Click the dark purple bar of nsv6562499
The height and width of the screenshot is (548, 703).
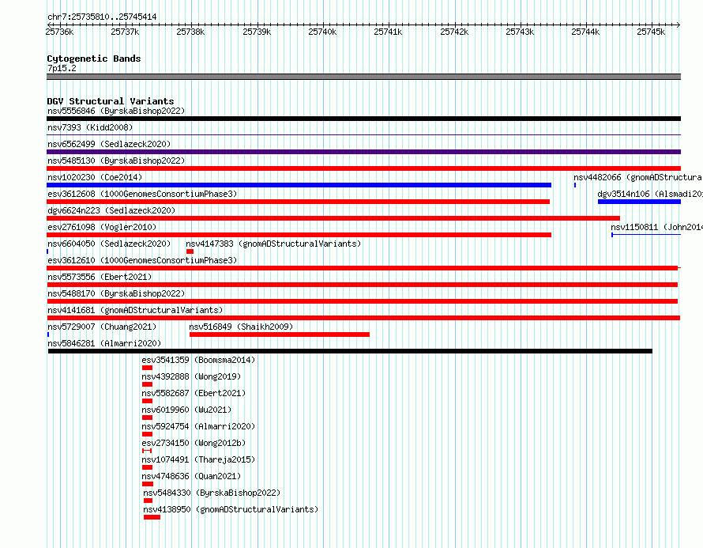pos(363,152)
